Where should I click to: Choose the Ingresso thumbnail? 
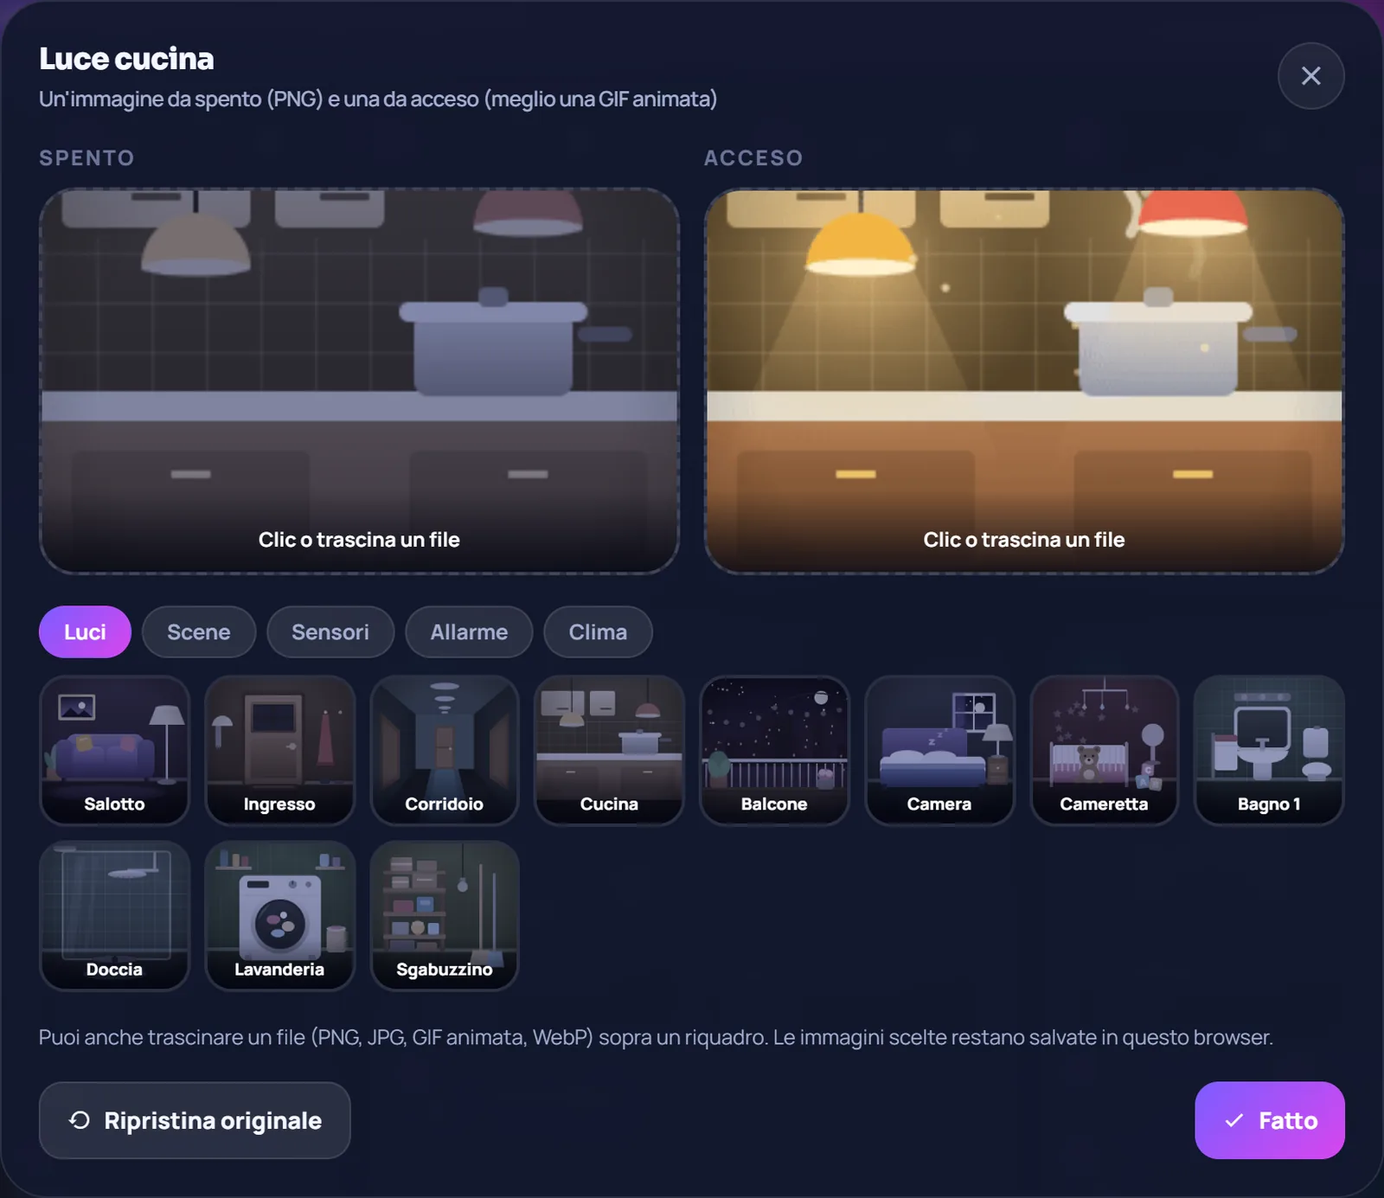[279, 750]
